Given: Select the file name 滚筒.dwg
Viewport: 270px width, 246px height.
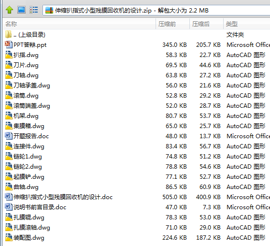Looking at the screenshot, I should [x=26, y=96].
